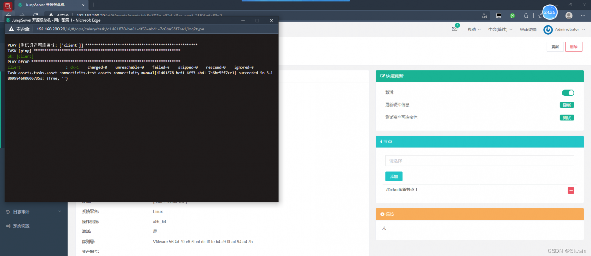
Task: Open the browser extensions puzzle icon
Action: point(525,16)
